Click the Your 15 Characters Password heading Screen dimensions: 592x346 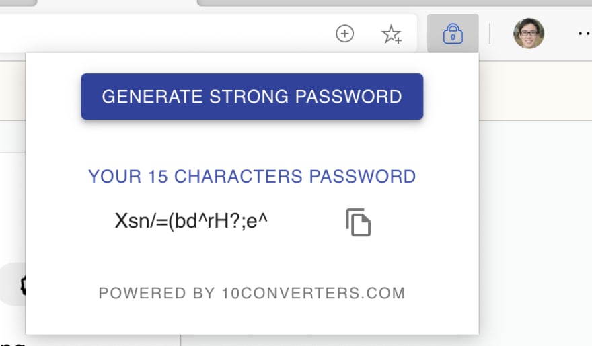point(252,177)
